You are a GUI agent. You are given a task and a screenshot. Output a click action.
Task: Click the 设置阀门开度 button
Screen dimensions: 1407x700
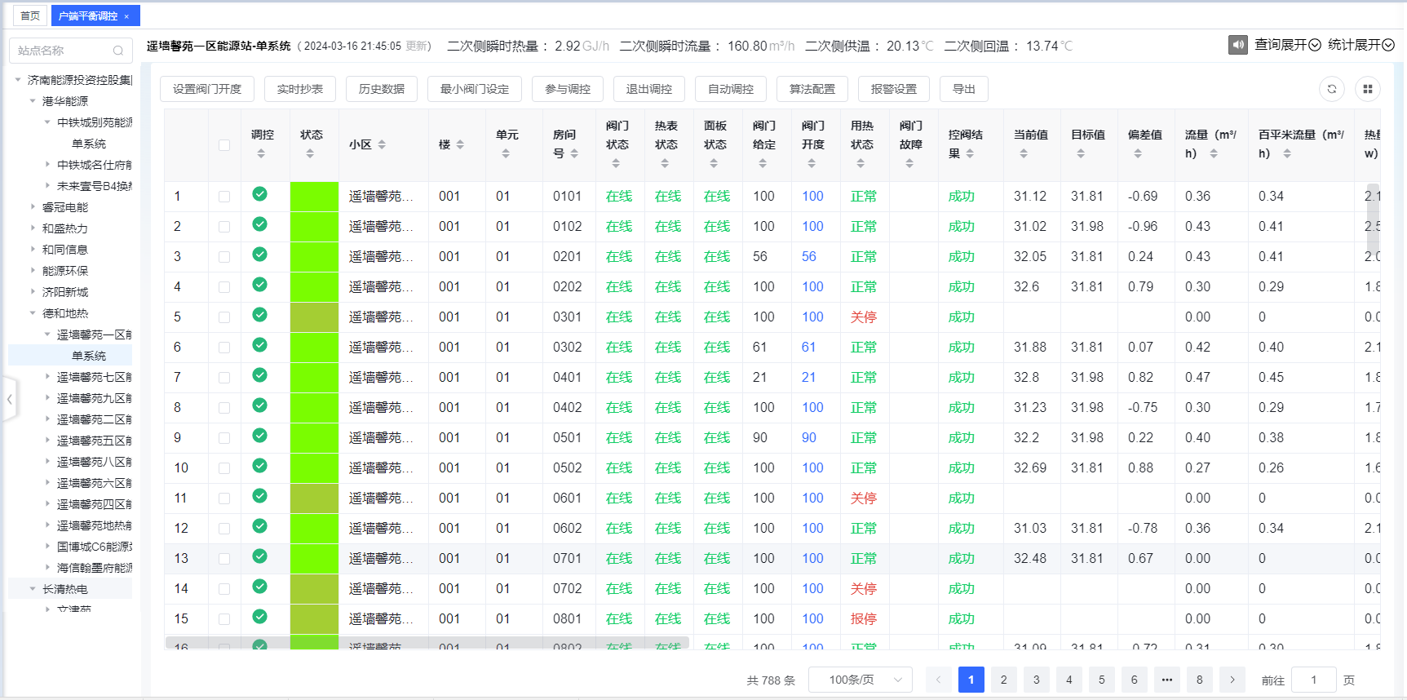pos(207,89)
